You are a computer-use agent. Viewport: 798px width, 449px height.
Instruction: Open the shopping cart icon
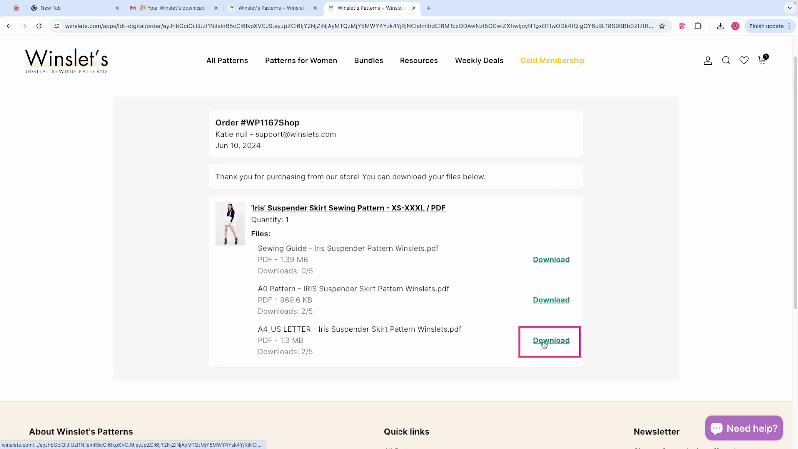762,60
